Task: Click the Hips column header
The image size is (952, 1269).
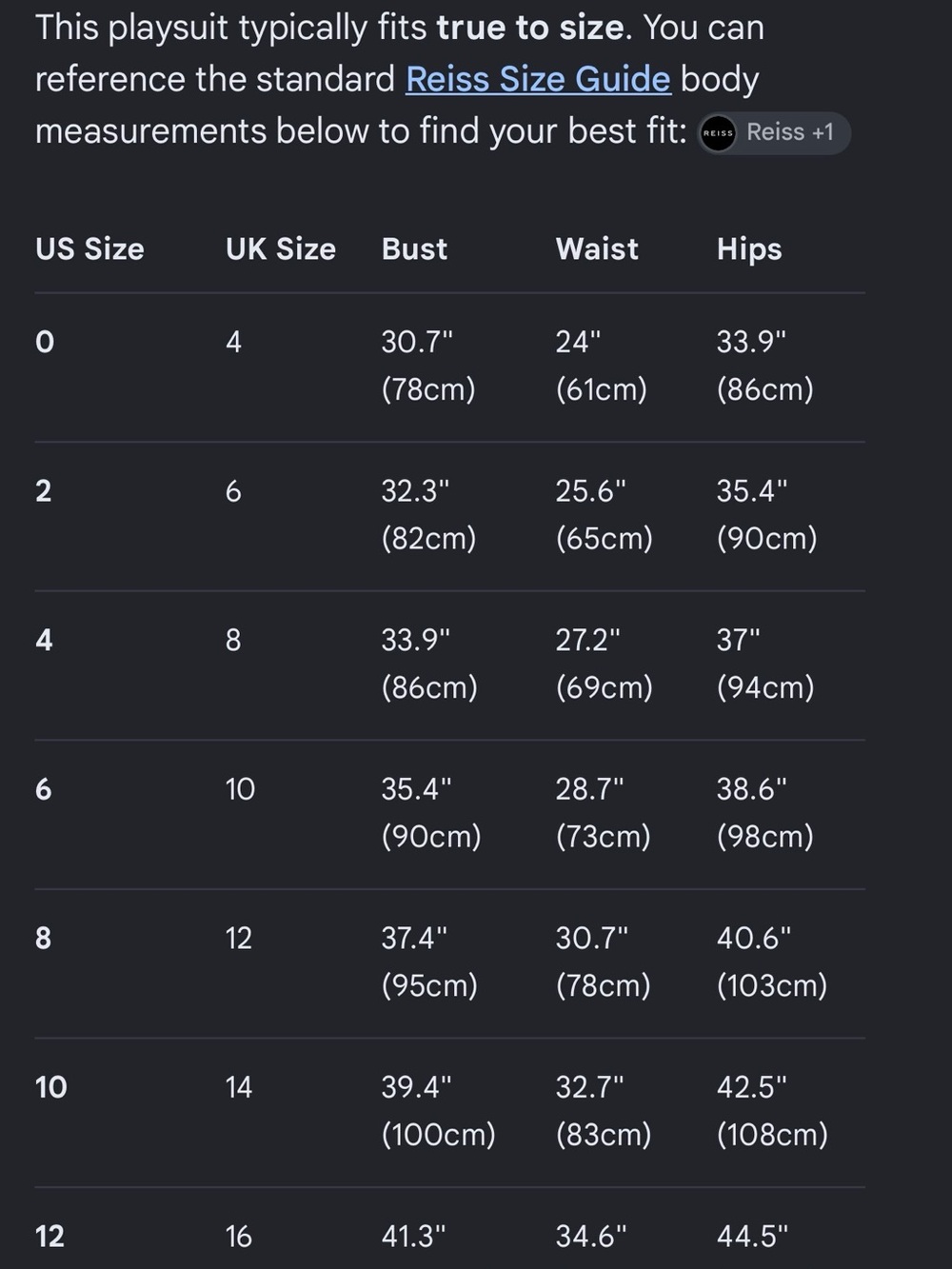Action: click(x=749, y=248)
